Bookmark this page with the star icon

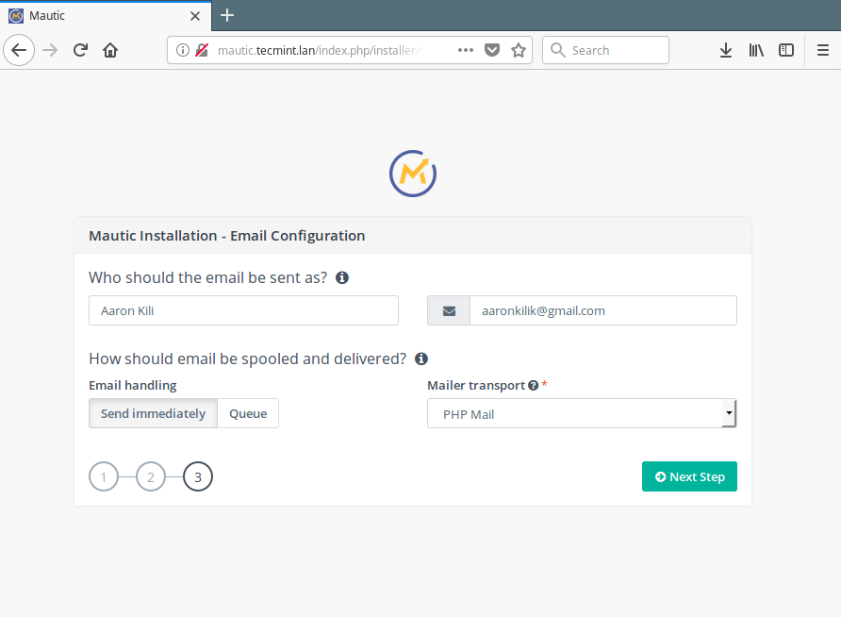coord(519,50)
